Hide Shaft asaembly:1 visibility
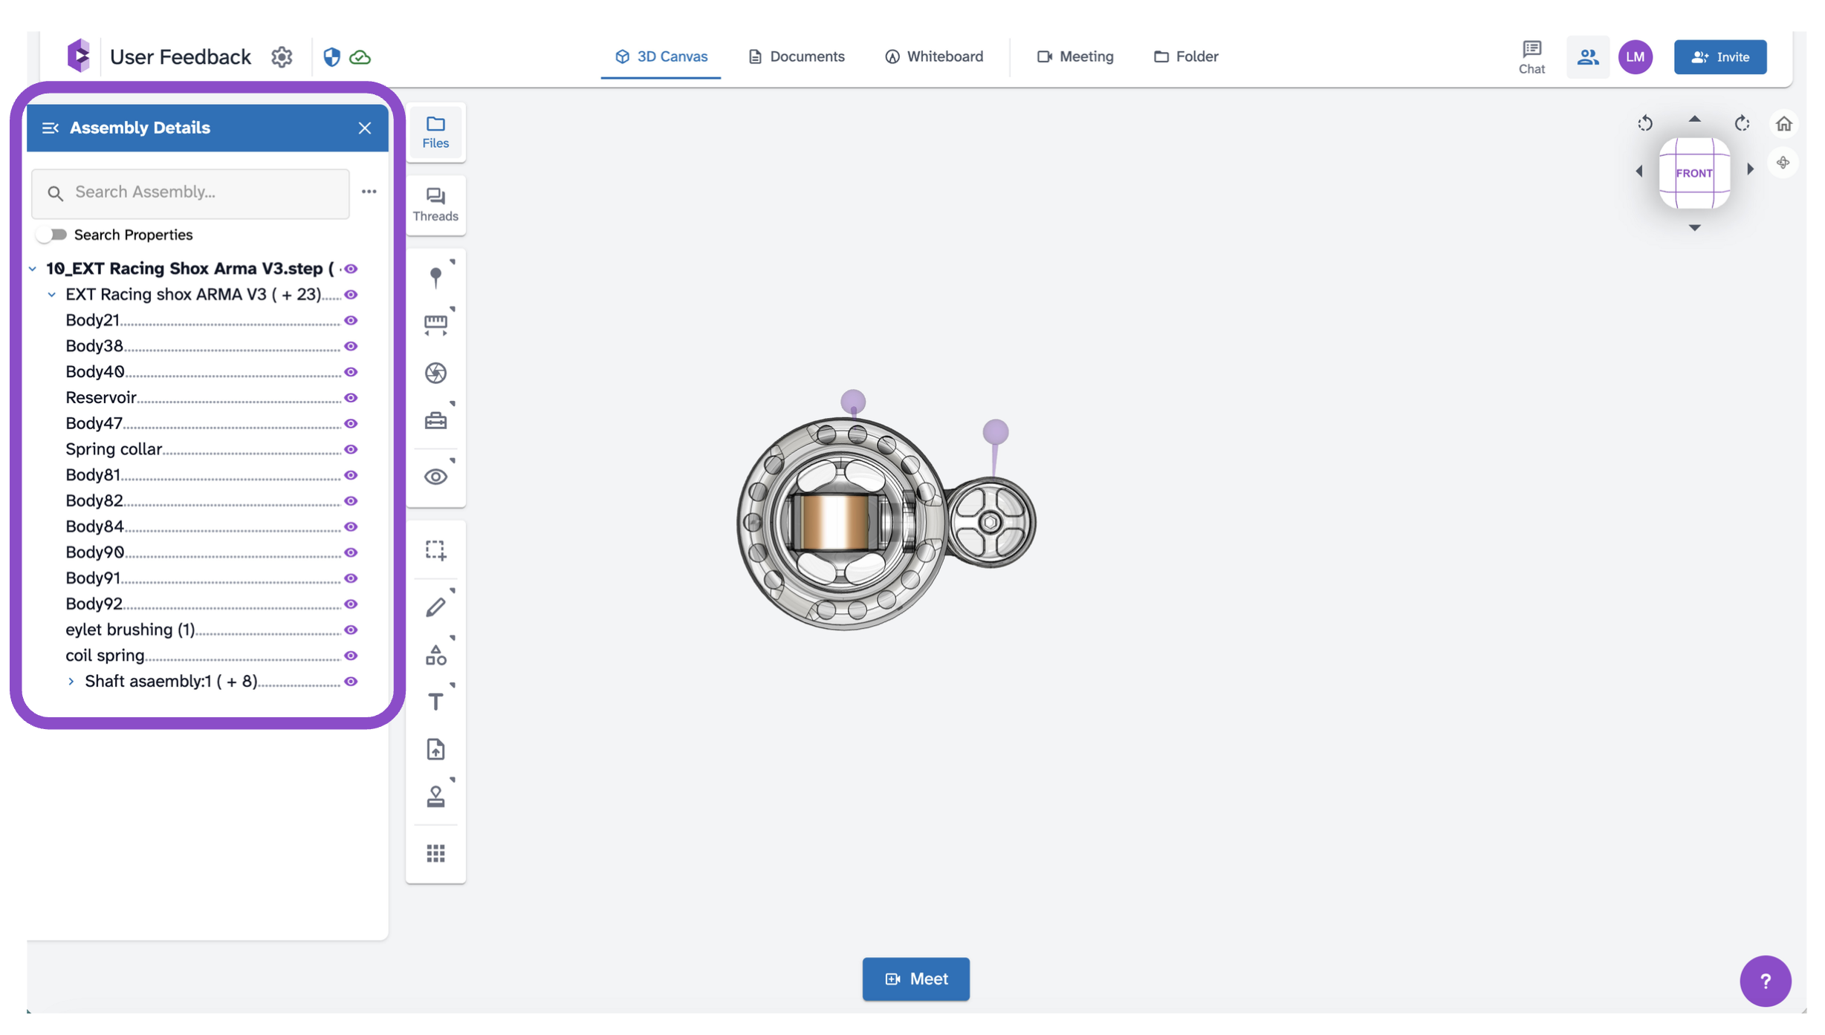The image size is (1825, 1035). [x=351, y=682]
